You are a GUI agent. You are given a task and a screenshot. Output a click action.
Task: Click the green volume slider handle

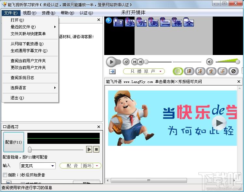pos(238,62)
